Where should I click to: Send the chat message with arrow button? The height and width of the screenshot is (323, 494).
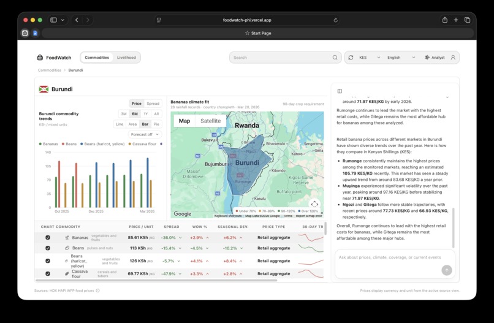pyautogui.click(x=447, y=270)
